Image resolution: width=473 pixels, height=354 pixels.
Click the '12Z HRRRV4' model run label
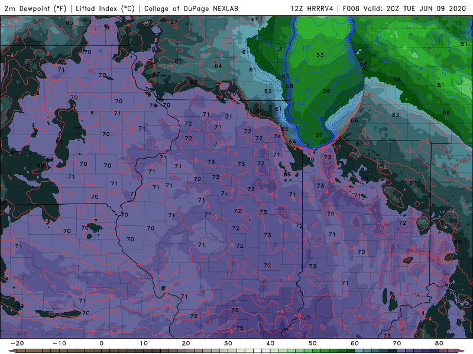click(x=312, y=8)
